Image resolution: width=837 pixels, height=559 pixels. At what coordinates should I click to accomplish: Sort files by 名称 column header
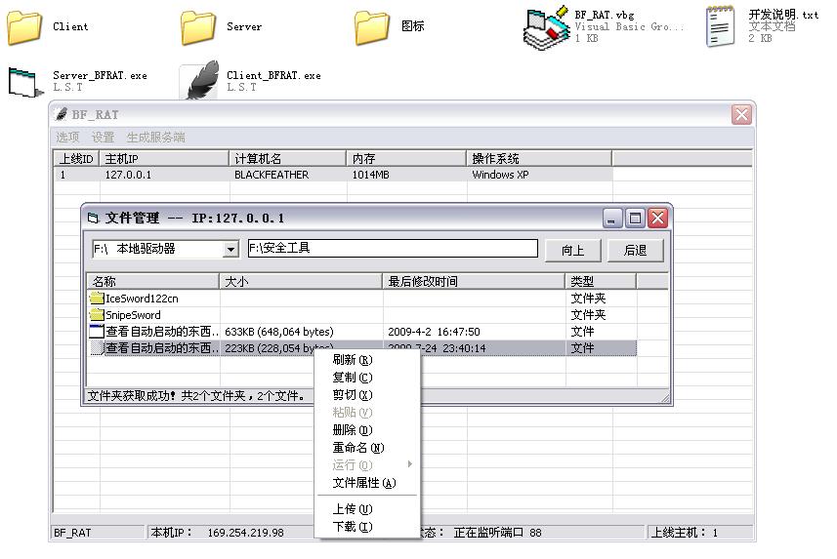pos(153,281)
